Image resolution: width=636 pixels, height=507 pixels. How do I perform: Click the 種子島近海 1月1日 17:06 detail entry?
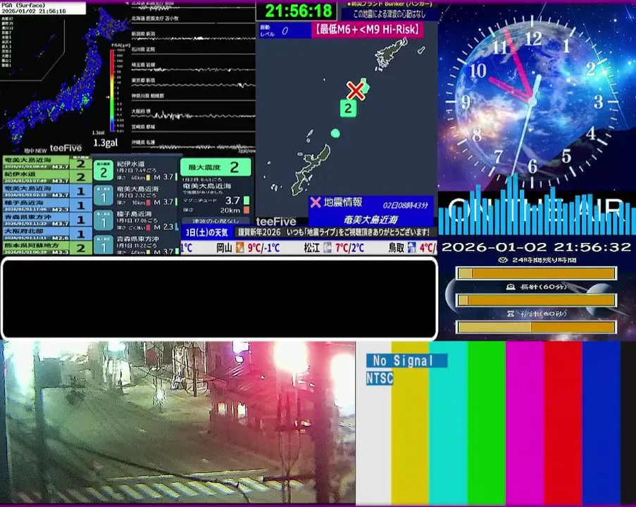click(136, 220)
